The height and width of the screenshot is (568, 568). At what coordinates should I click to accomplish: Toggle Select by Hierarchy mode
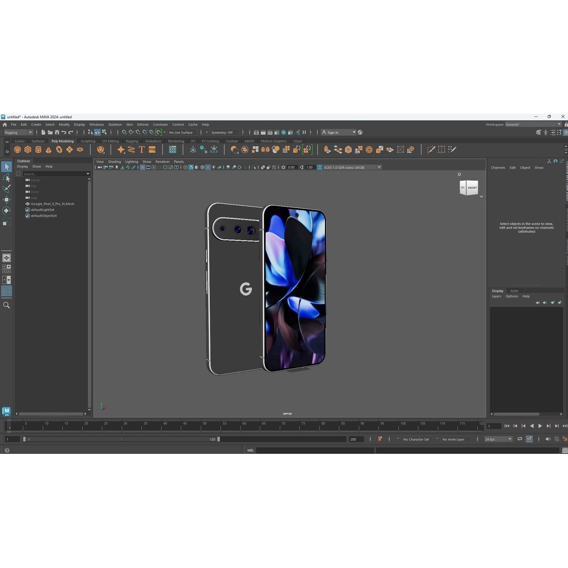pyautogui.click(x=90, y=132)
